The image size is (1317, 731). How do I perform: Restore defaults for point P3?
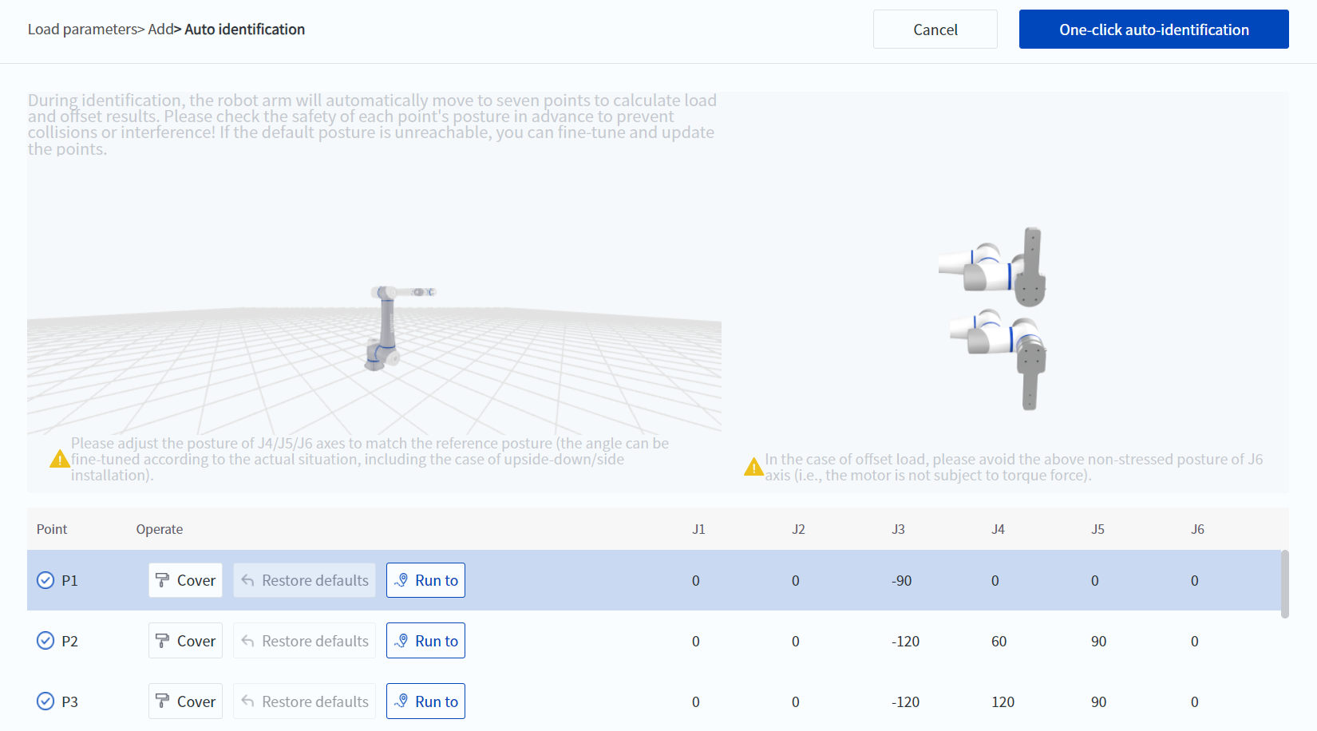tap(304, 701)
